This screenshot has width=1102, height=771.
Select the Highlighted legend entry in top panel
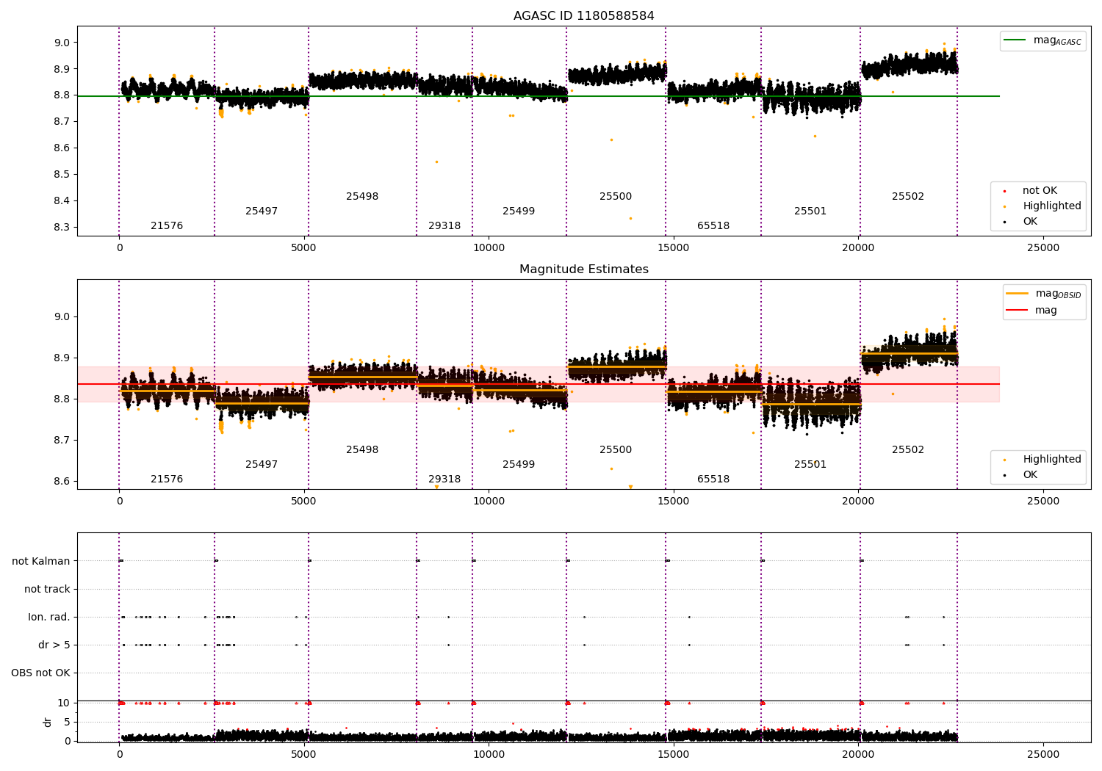(1044, 206)
